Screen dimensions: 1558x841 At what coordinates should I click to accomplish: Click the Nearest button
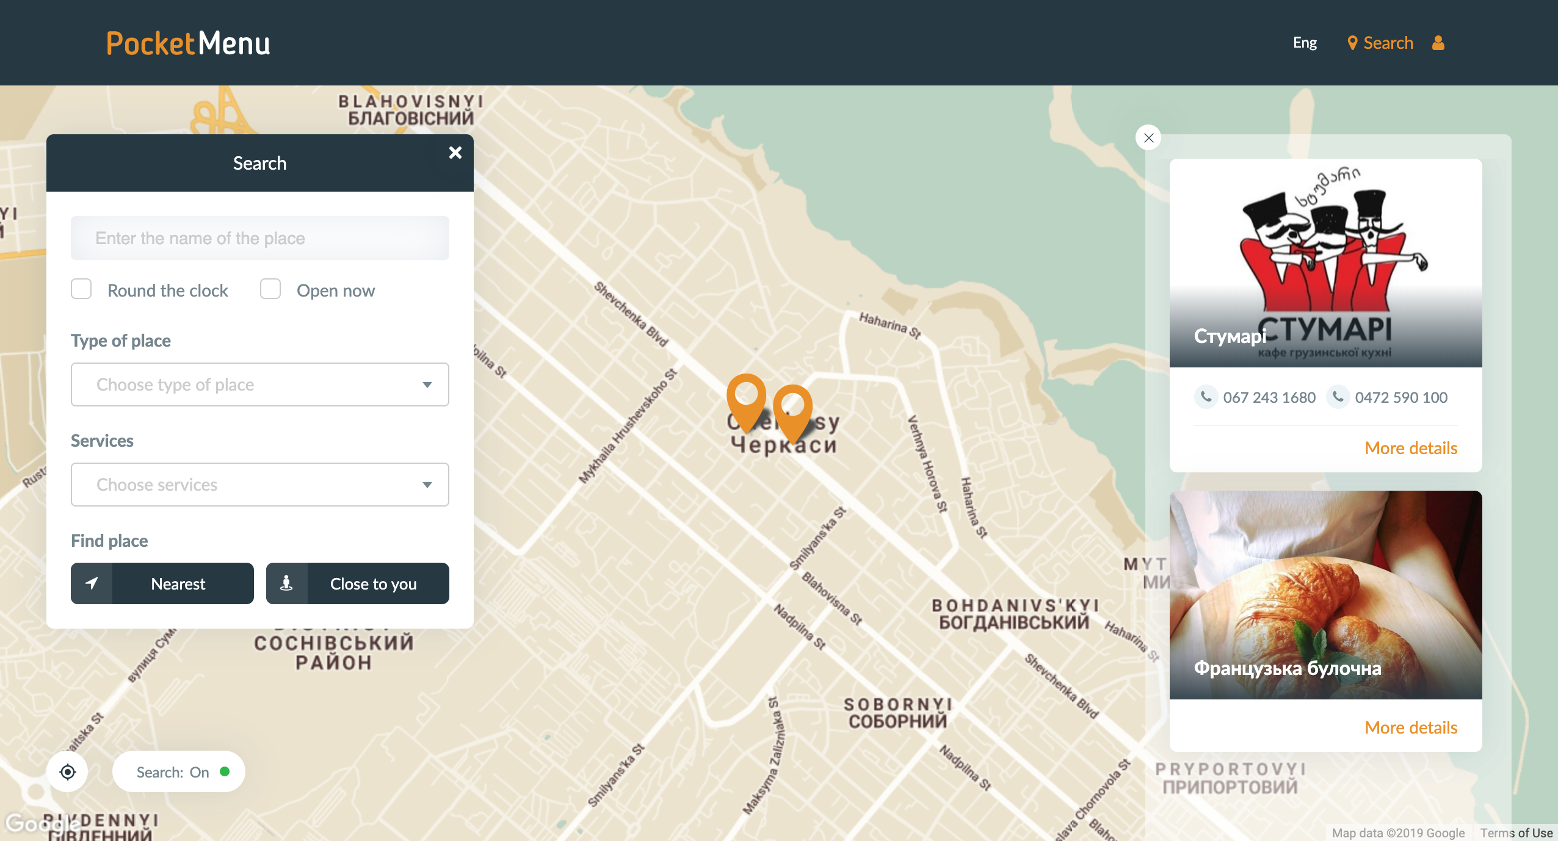pyautogui.click(x=162, y=583)
